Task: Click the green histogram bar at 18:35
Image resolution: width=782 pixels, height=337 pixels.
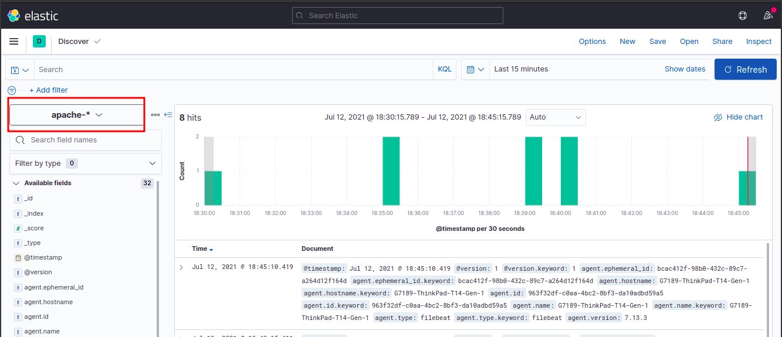Action: [x=391, y=171]
